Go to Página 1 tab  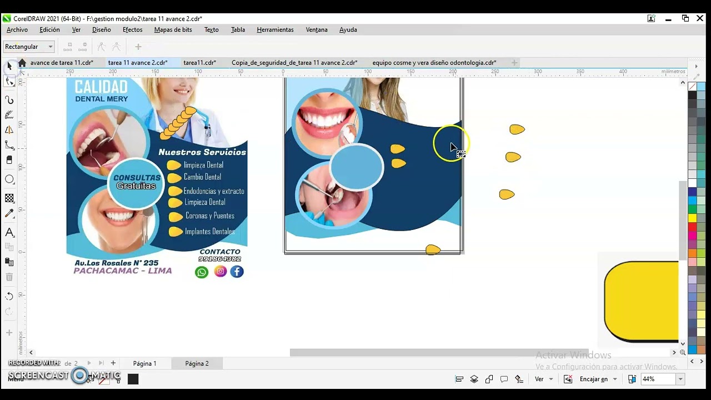(x=145, y=363)
